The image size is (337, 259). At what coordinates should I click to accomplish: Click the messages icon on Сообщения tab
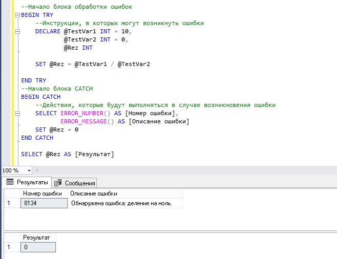pyautogui.click(x=58, y=183)
